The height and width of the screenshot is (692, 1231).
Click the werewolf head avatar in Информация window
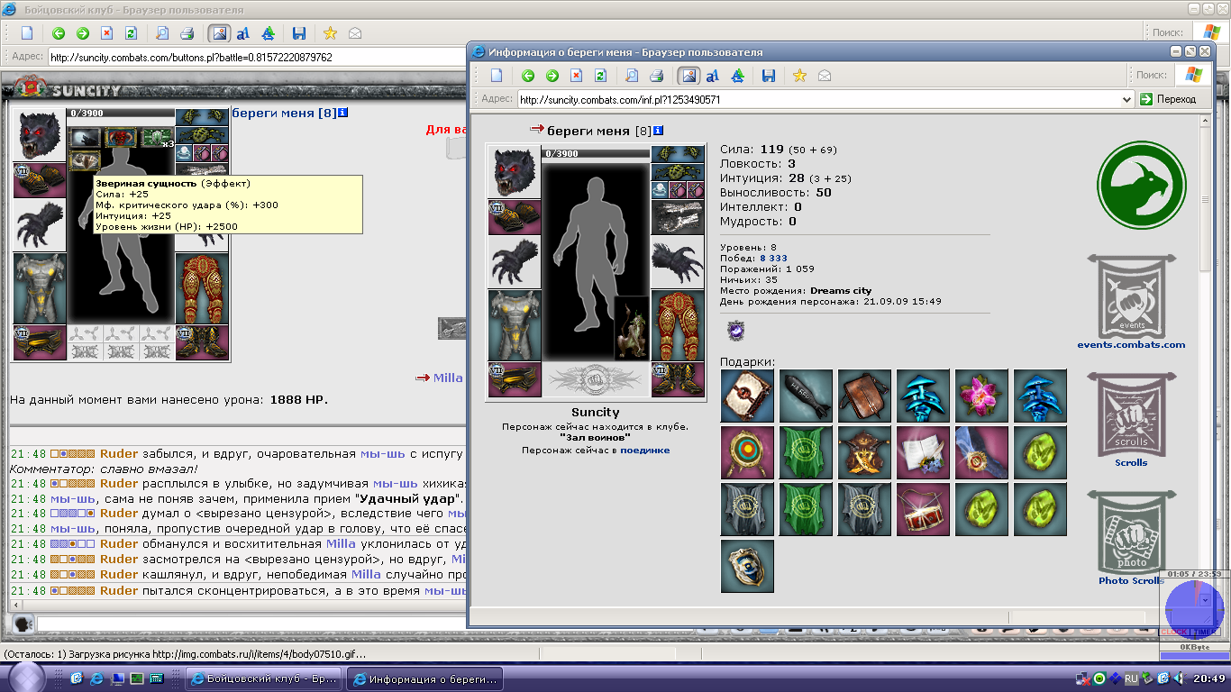pos(514,171)
